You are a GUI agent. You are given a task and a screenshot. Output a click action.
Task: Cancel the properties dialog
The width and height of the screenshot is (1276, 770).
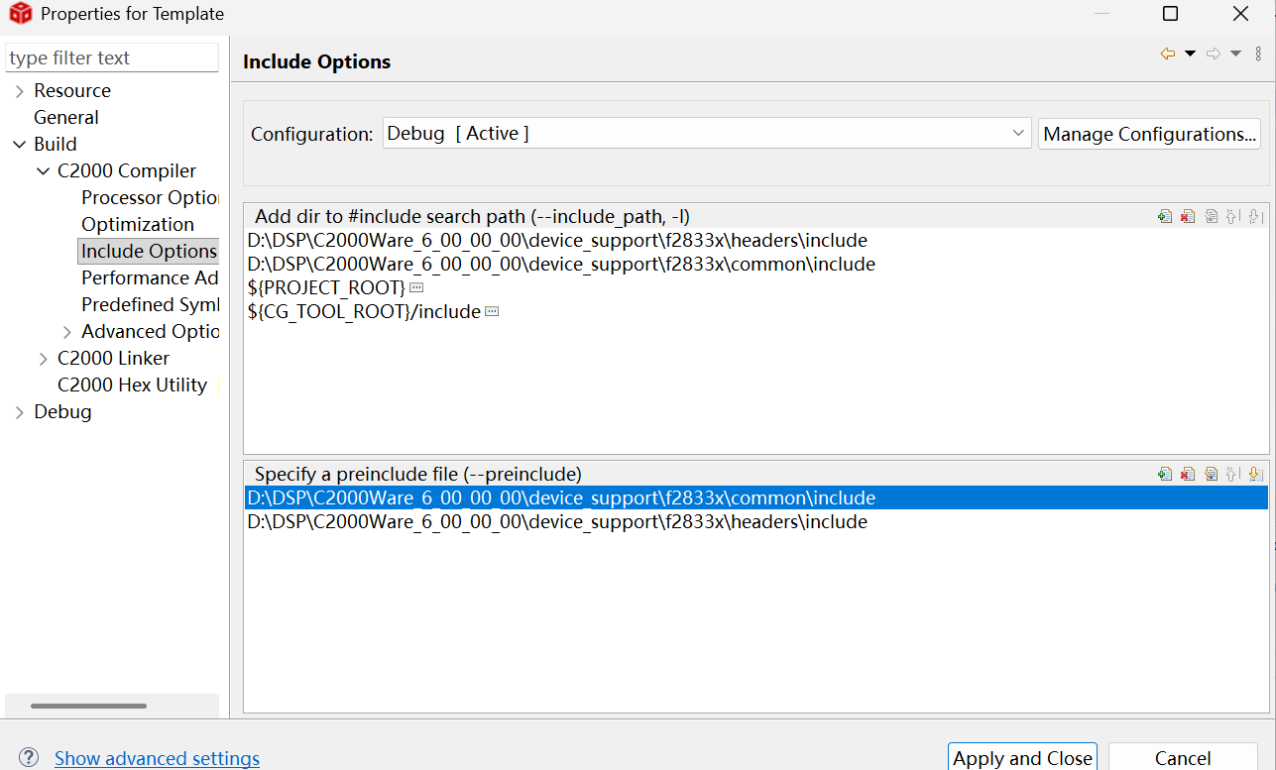tap(1183, 757)
